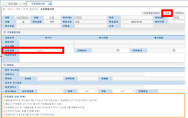
Task: Collapse the 연락처 section icon
Action: pos(4,65)
